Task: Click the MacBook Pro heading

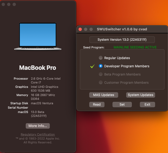Action: pyautogui.click(x=37, y=68)
